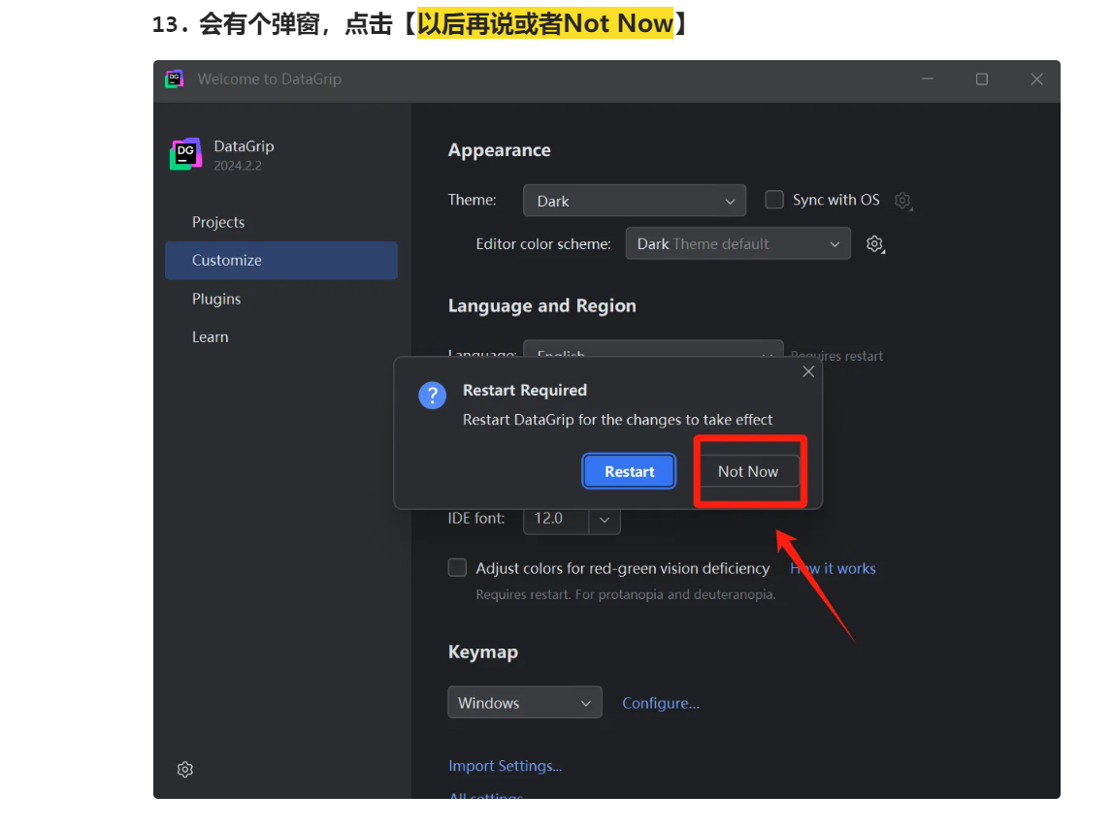Toggle red-green vision deficiency checkbox
The image size is (1113, 827).
[x=457, y=567]
